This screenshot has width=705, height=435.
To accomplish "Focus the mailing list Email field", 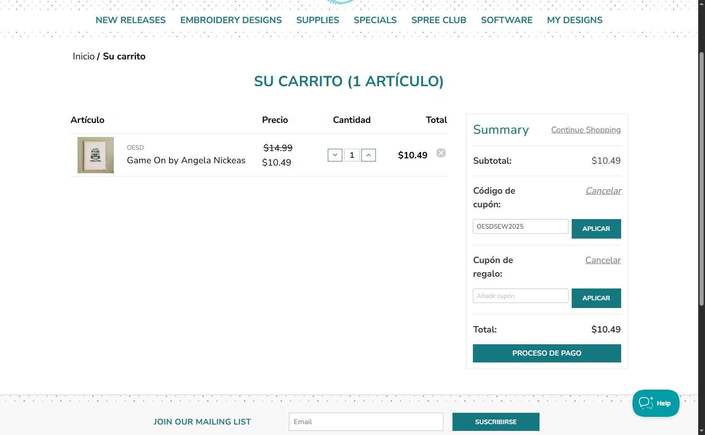I will (366, 422).
